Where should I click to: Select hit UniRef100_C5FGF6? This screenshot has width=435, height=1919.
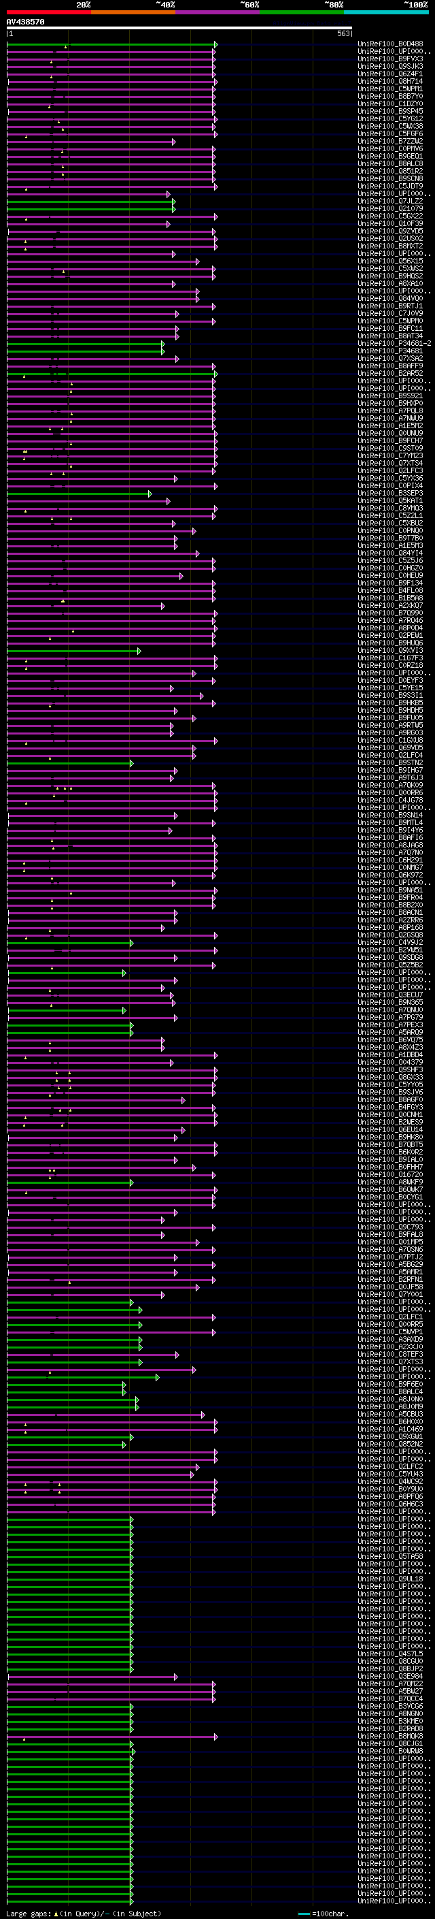coord(390,134)
